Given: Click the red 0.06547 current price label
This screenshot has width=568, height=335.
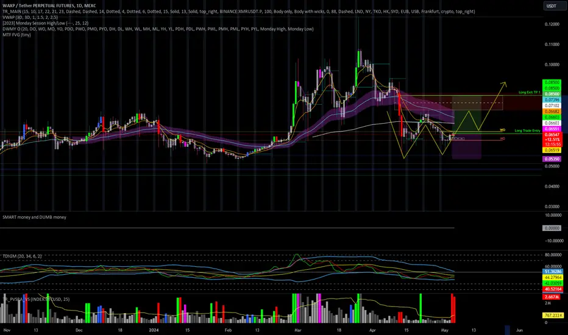Looking at the screenshot, I should (x=552, y=135).
